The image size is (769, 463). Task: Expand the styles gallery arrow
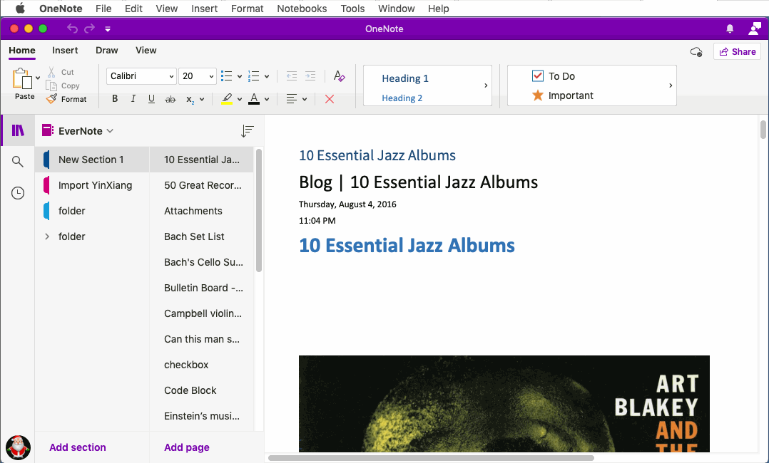(486, 85)
